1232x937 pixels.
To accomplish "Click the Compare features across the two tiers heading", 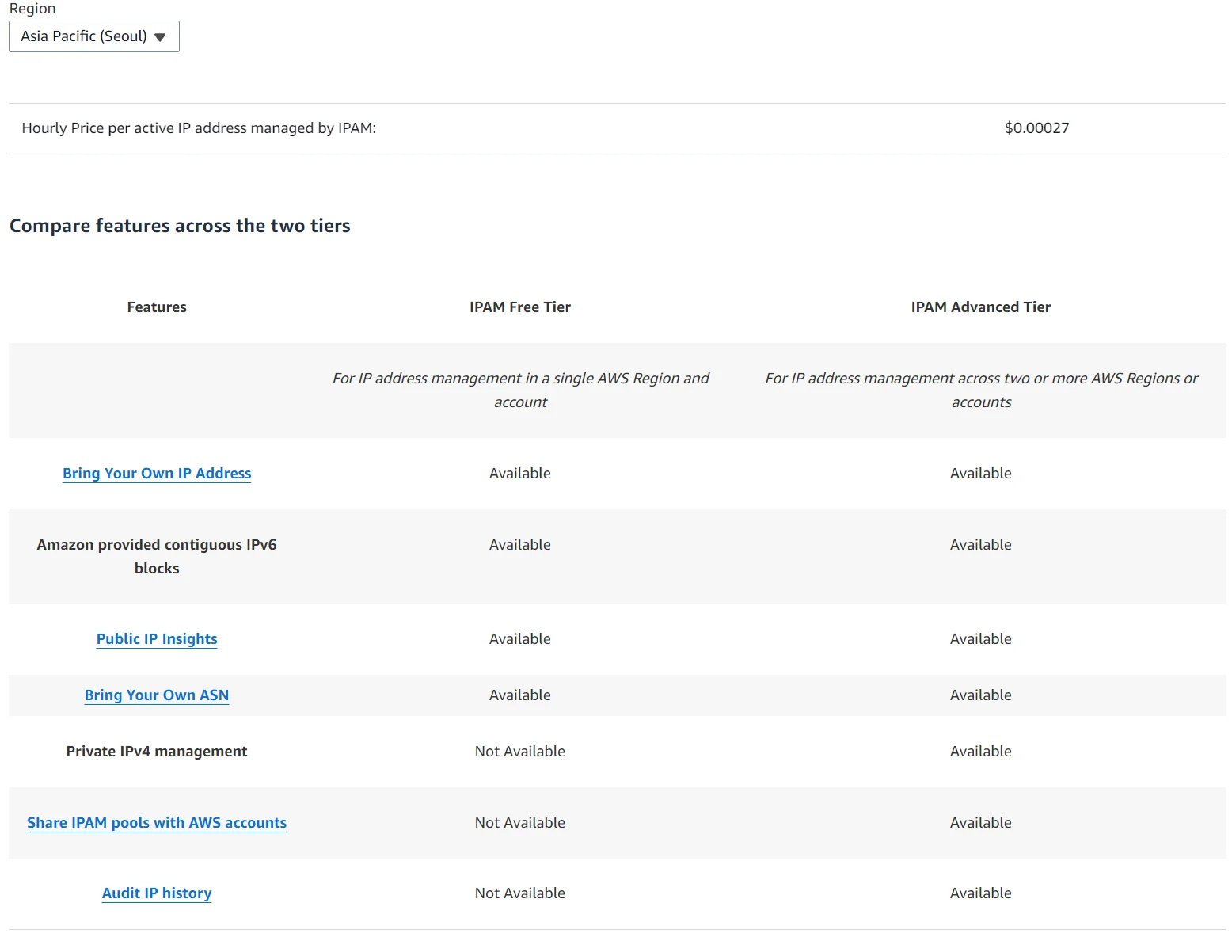I will pos(180,226).
